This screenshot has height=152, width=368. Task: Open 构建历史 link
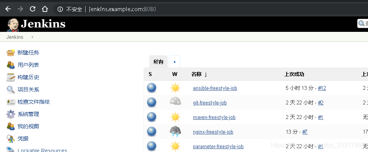pos(28,77)
